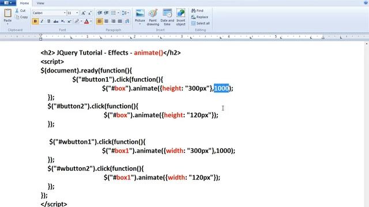
Task: Click the closing </script> tag
Action: pyautogui.click(x=54, y=204)
